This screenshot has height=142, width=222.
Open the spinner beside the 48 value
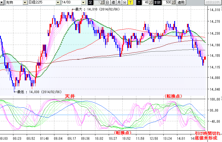click(x=151, y=3)
